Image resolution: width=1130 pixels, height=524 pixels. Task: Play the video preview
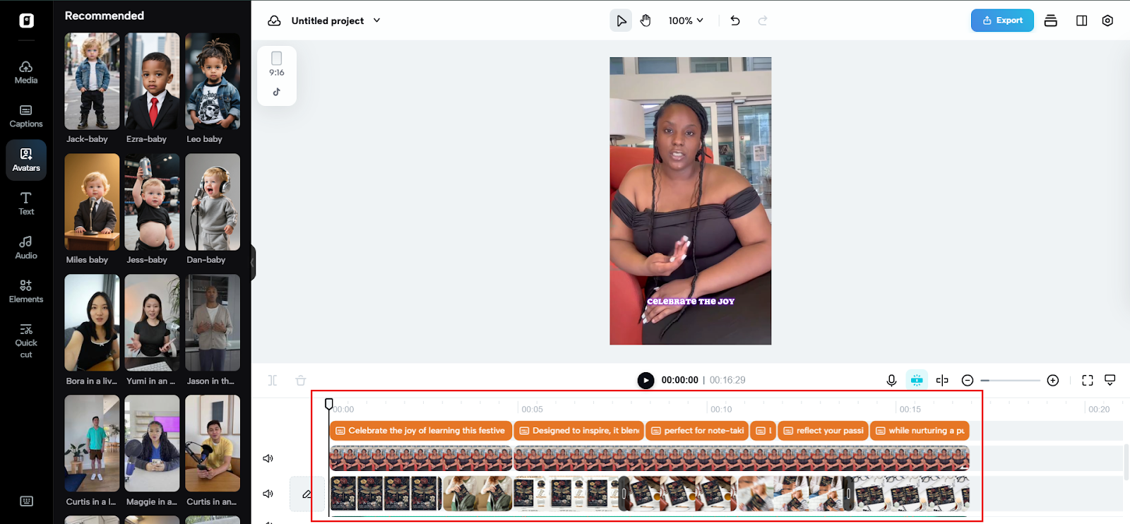646,380
